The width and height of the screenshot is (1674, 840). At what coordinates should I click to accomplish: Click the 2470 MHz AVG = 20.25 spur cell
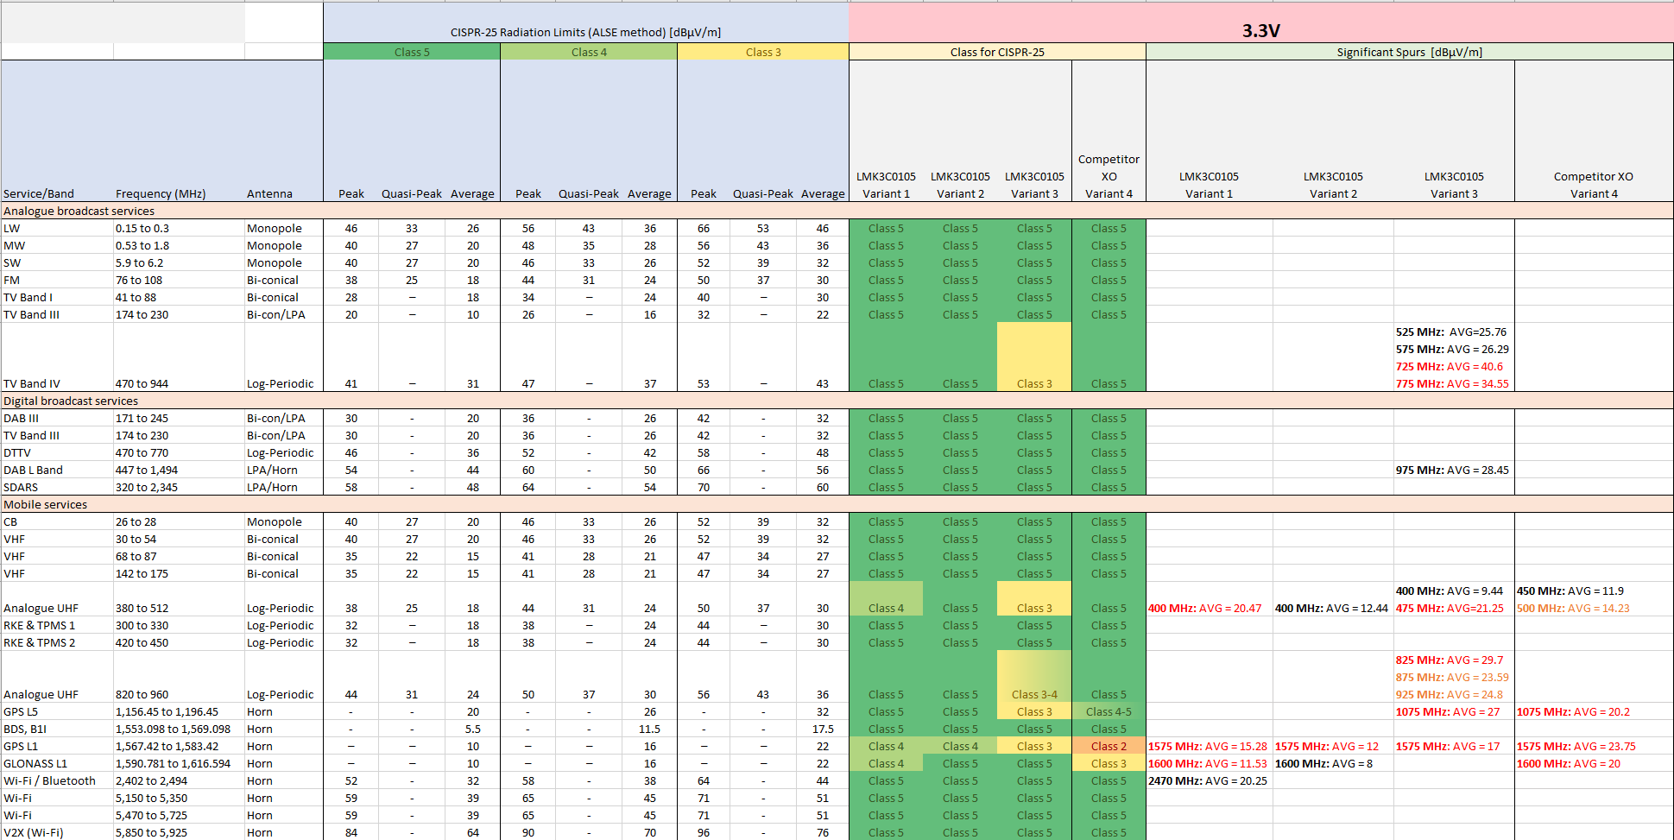point(1208,780)
